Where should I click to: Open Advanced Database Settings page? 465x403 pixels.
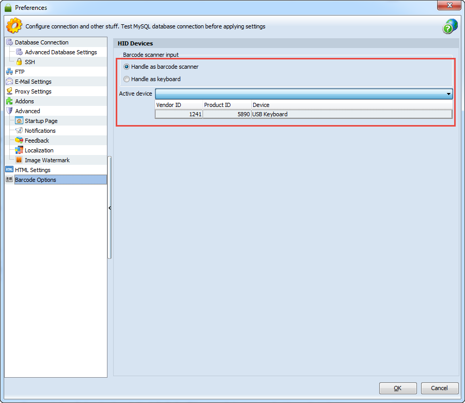(x=61, y=52)
